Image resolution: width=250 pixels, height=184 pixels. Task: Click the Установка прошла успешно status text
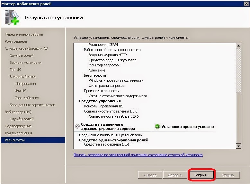188,127
